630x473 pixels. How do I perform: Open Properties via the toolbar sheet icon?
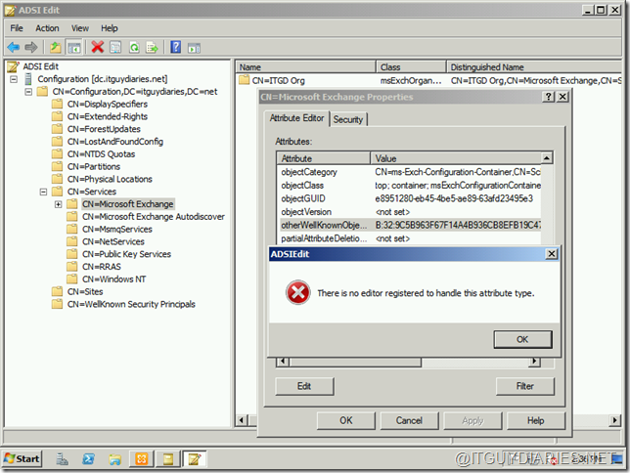[x=115, y=47]
